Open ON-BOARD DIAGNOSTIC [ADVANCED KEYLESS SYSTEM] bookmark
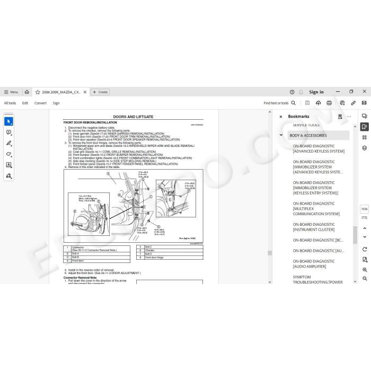This screenshot has height=371, width=371. 319,148
